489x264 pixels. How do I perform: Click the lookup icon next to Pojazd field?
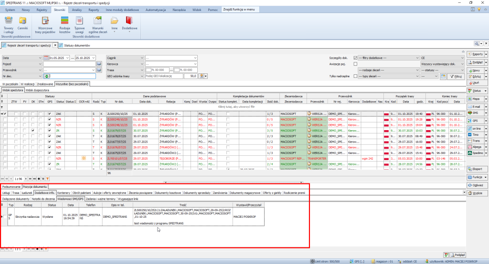point(99,64)
